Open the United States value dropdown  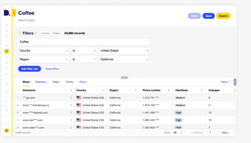[124, 50]
